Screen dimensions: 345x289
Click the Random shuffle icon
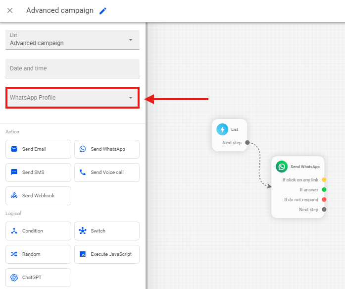(14, 254)
